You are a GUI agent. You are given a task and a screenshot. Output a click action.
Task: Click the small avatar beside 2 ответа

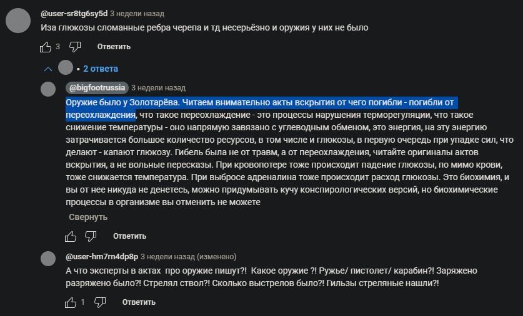point(66,67)
